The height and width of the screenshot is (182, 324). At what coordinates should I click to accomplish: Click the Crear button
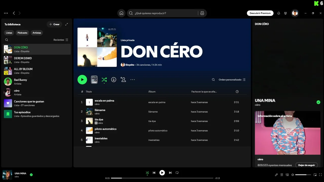(54, 24)
